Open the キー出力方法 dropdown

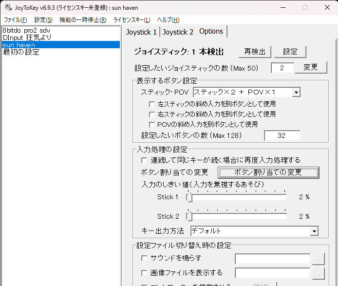(x=314, y=231)
